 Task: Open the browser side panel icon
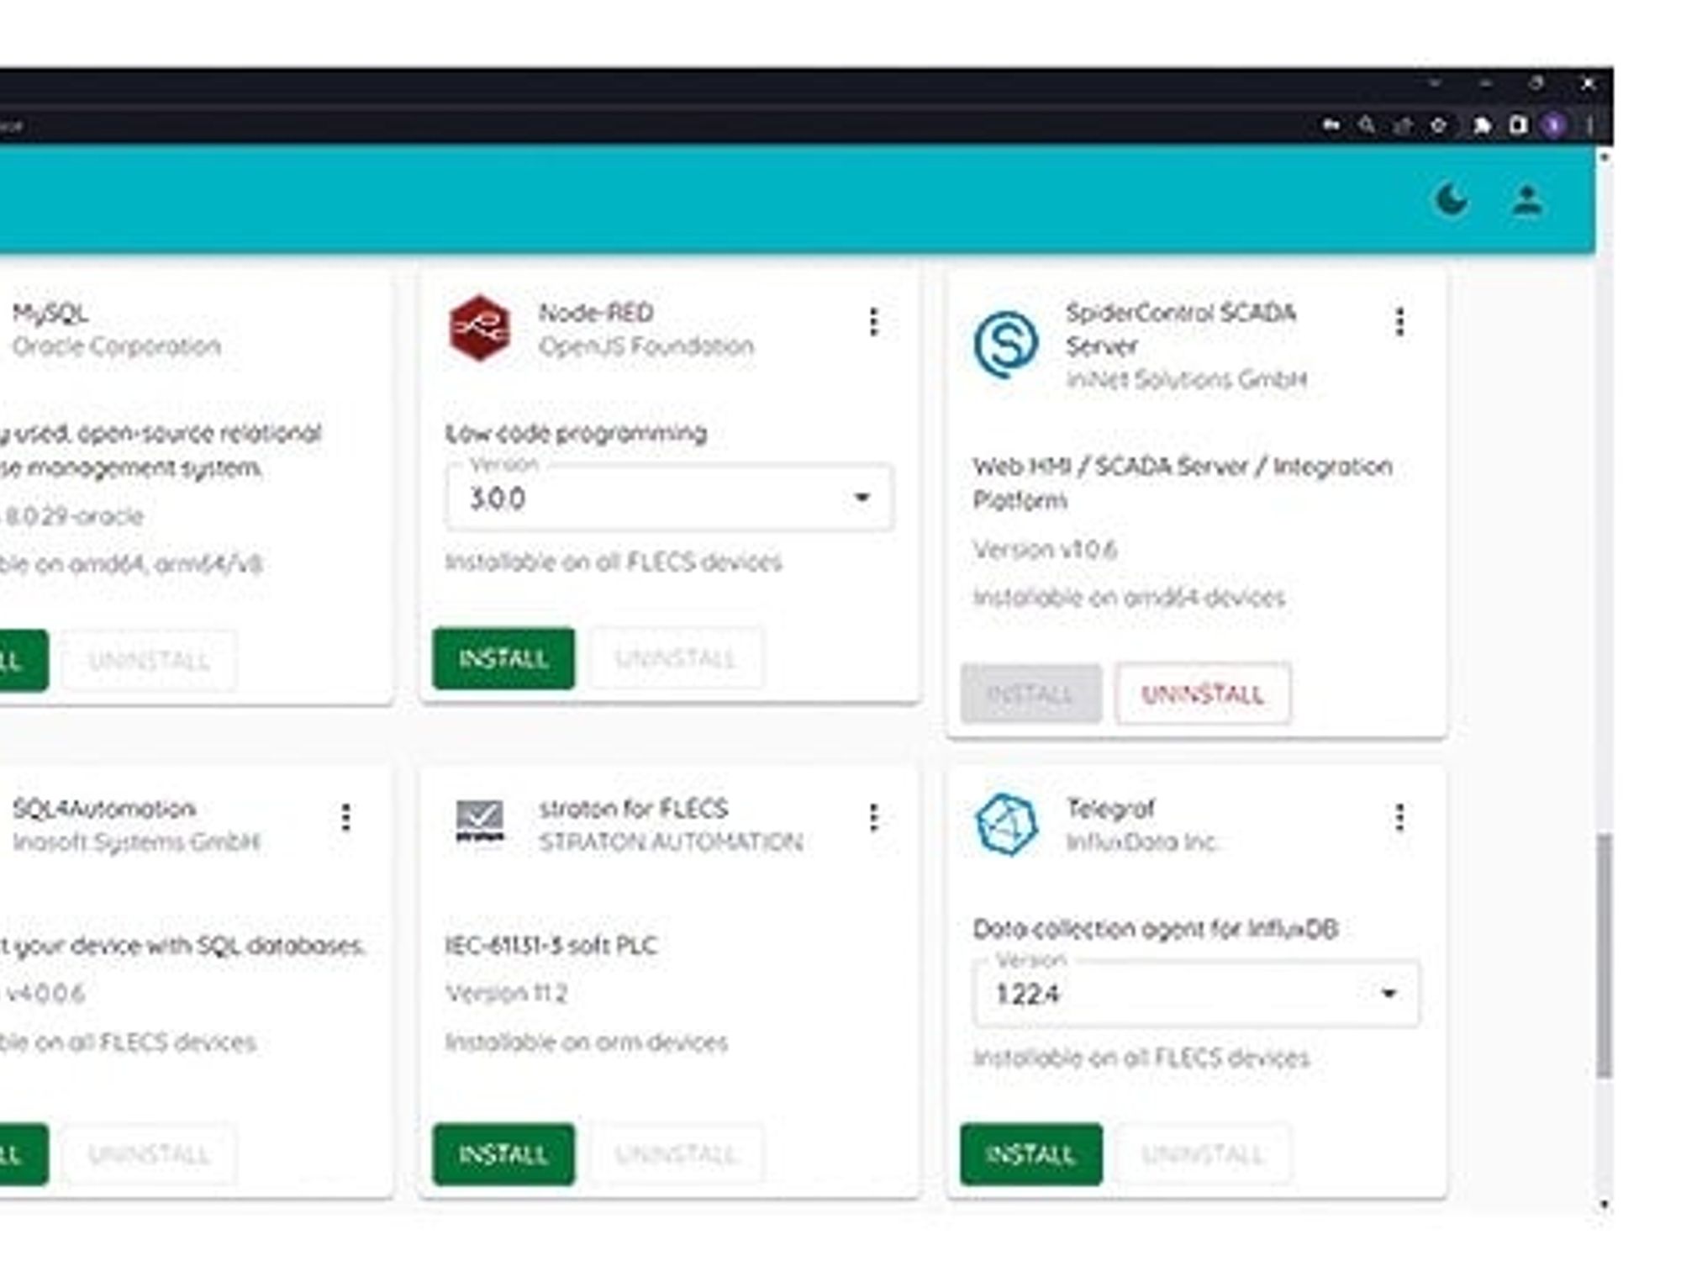(1518, 125)
